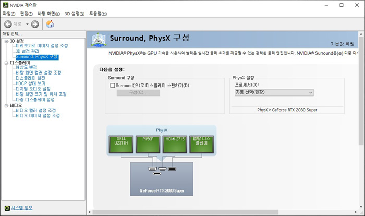Open 바탕 화면 크기 및 위치 조정
The width and height of the screenshot is (365, 216).
(x=41, y=94)
